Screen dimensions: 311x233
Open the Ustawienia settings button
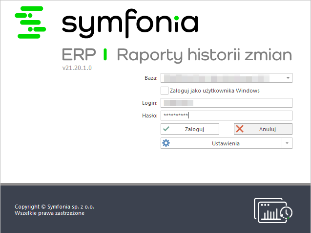(221, 143)
